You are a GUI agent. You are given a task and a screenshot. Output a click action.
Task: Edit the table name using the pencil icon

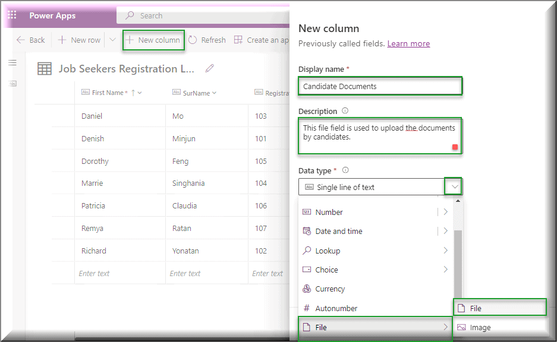tap(209, 68)
